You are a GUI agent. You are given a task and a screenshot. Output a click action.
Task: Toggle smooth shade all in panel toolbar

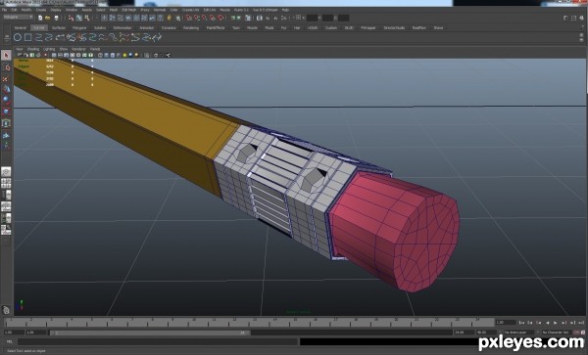click(107, 55)
